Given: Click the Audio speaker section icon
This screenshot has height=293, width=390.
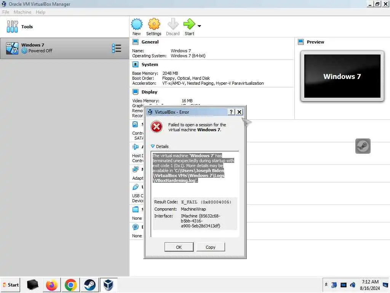Looking at the screenshot, I should [136, 147].
